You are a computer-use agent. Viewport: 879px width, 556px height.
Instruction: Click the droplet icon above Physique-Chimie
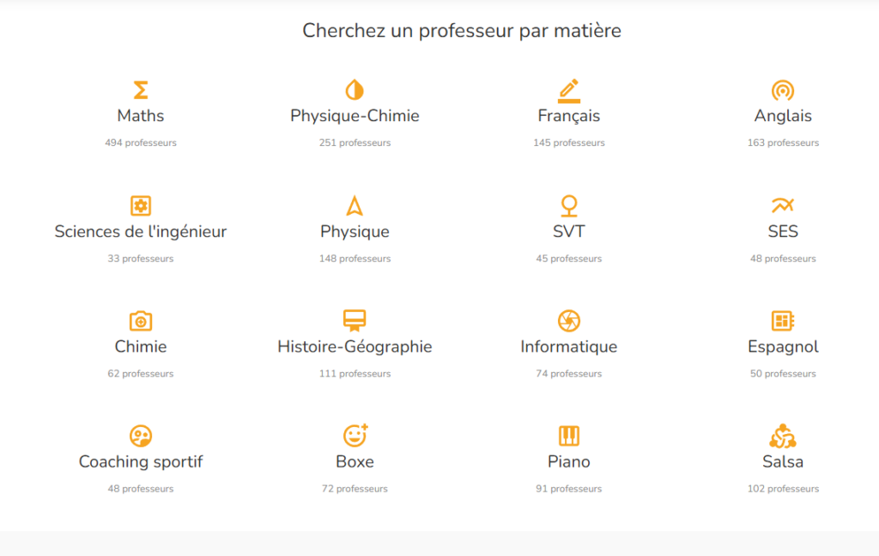(x=355, y=89)
